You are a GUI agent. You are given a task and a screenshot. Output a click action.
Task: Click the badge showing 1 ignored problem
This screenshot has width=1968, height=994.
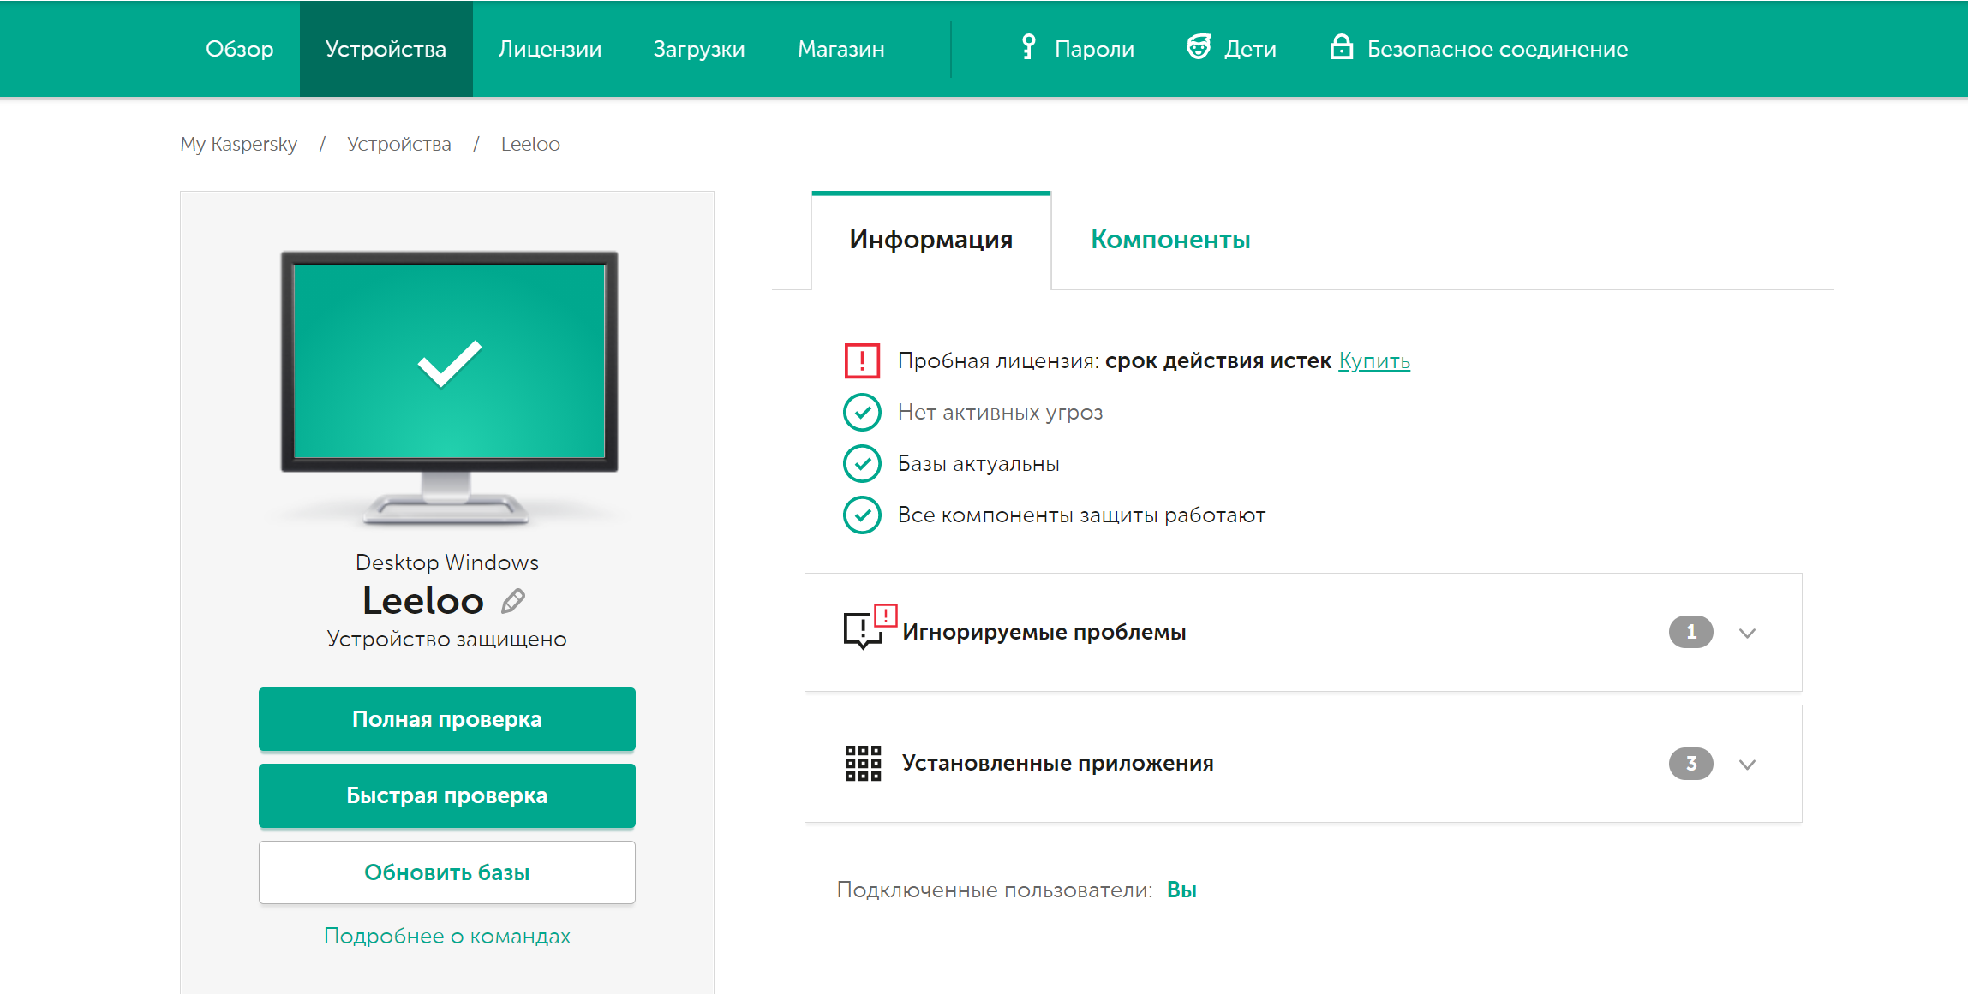pyautogui.click(x=1690, y=632)
